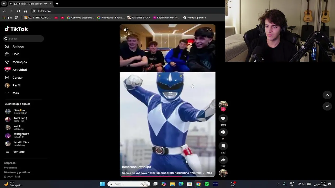The height and width of the screenshot is (188, 335).
Task: Click the TikTok logo
Action: [16, 29]
